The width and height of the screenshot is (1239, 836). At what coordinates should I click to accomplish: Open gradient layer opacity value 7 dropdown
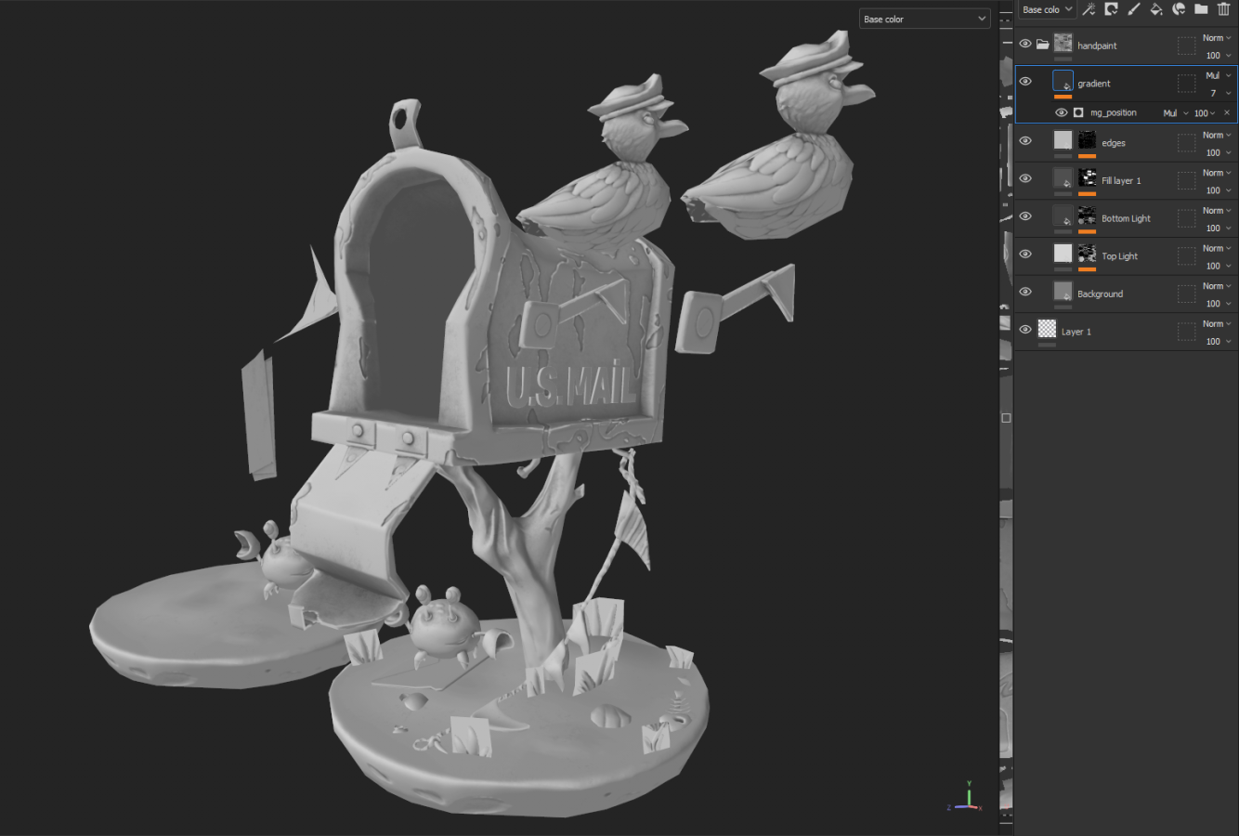[1219, 93]
